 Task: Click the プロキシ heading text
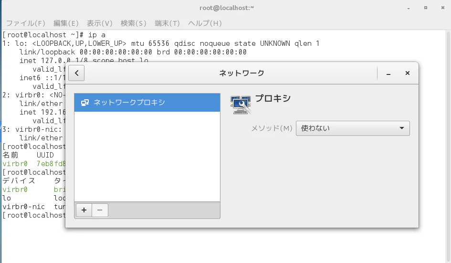pos(273,98)
